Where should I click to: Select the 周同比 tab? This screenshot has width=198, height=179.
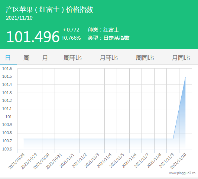[x=145, y=58]
